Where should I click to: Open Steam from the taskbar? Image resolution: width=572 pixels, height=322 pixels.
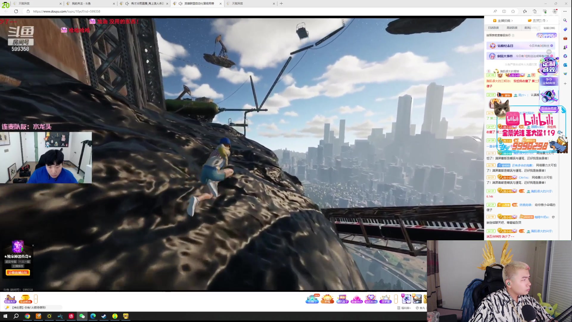point(104,316)
